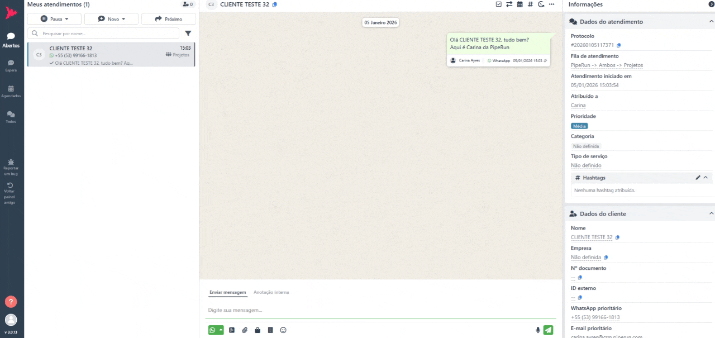Switch to the Anotação interna tab
715x338 pixels.
[271, 292]
